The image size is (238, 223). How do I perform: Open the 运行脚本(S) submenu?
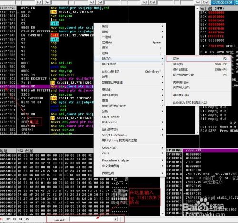coord(130,129)
